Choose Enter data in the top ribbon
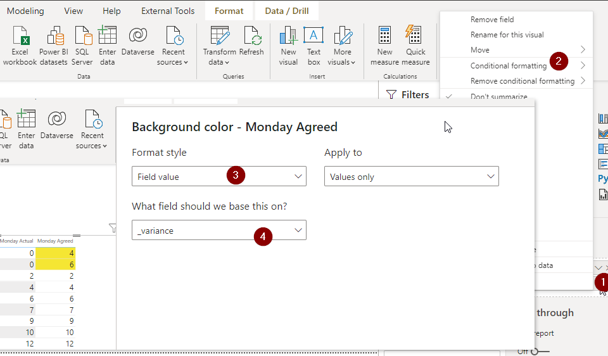This screenshot has height=356, width=608. pyautogui.click(x=108, y=46)
